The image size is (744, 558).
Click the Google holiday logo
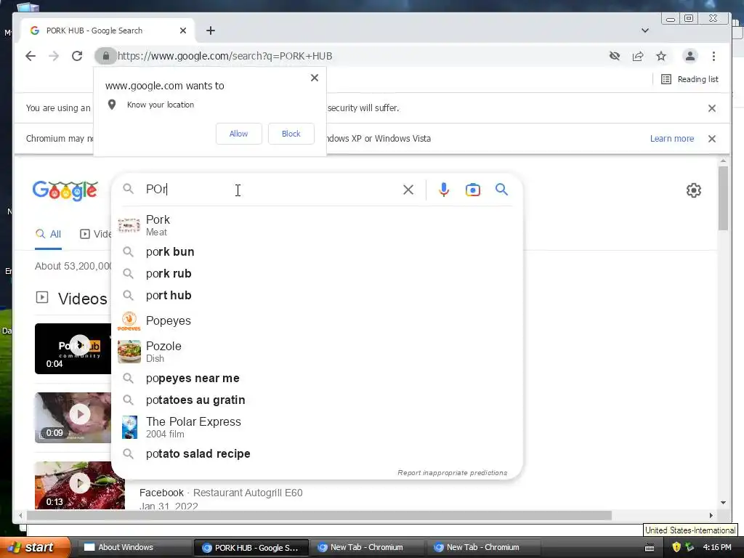click(65, 190)
